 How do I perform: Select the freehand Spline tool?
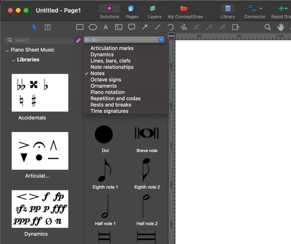(x=183, y=27)
